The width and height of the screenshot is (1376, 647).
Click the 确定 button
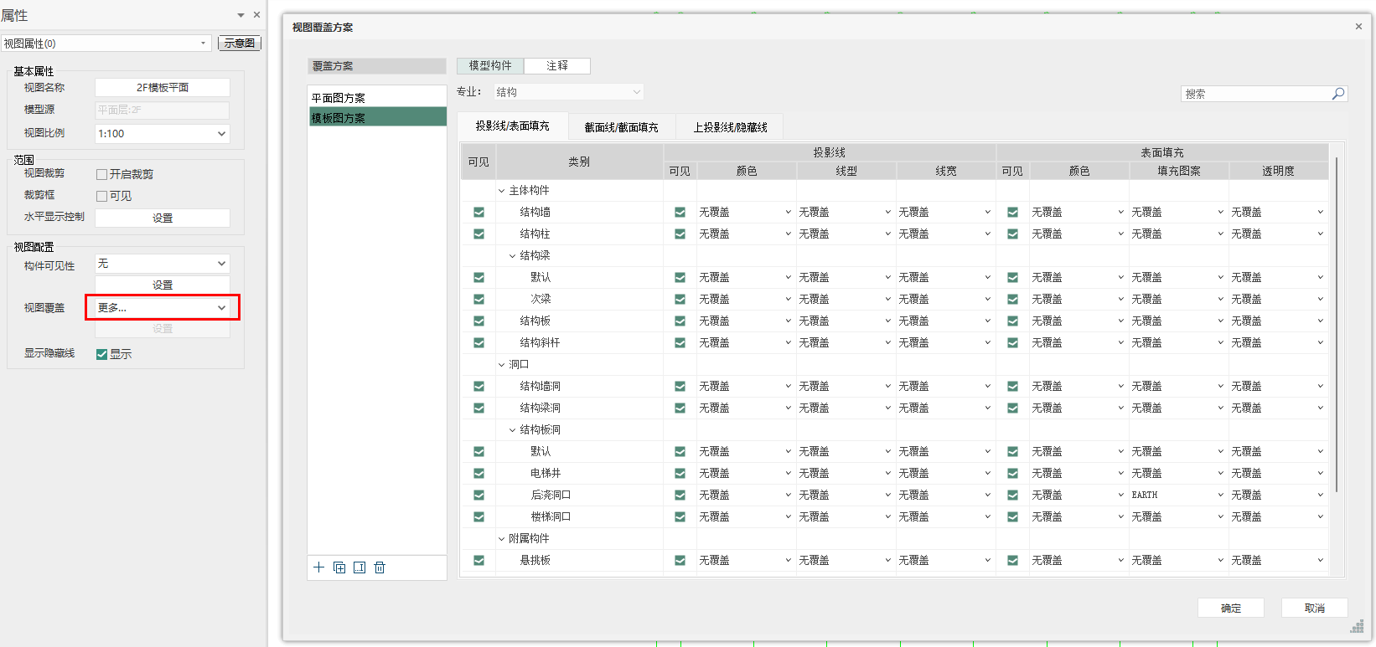tap(1230, 608)
